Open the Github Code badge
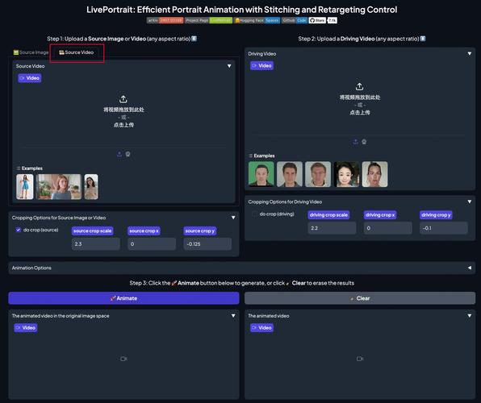Viewport: 481px width, 403px height. 295,20
